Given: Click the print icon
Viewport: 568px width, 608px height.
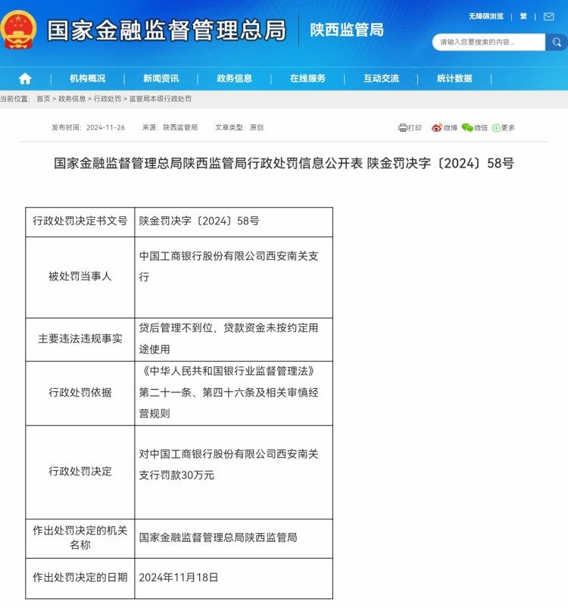Looking at the screenshot, I should [x=403, y=127].
